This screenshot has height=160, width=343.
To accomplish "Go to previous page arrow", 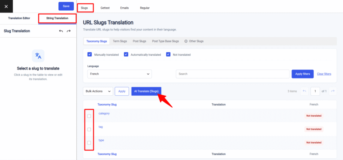I will pyautogui.click(x=304, y=91).
